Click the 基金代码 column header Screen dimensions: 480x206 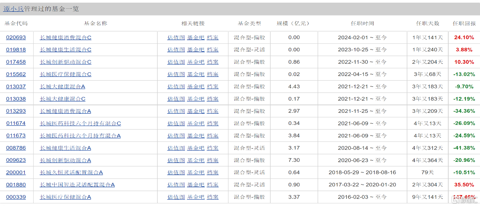(x=16, y=23)
